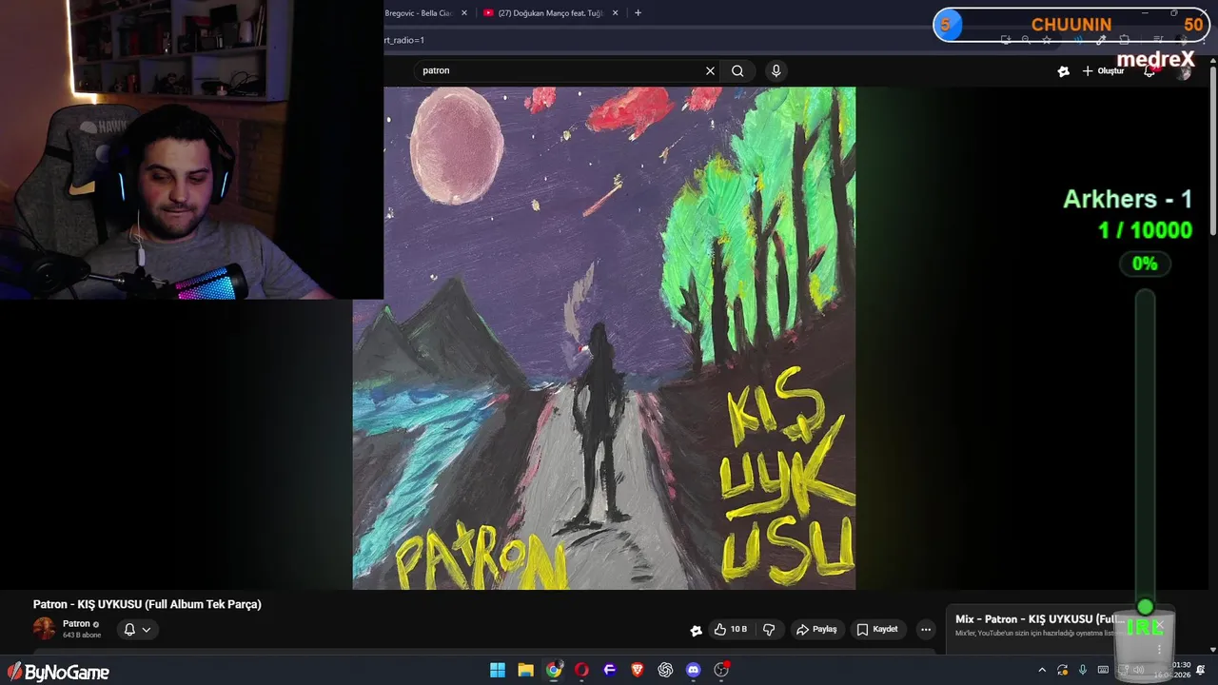Close the 'Bregovic - Bella Ciao' tab
The image size is (1218, 685).
tap(464, 13)
